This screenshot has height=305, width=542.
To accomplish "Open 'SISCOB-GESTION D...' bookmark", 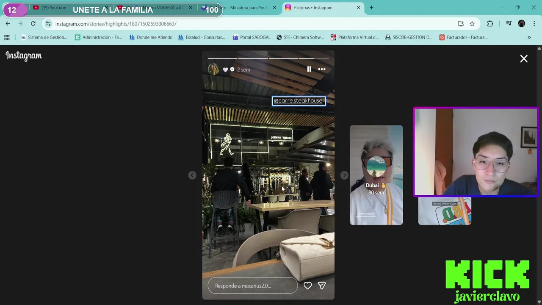I will pos(409,37).
